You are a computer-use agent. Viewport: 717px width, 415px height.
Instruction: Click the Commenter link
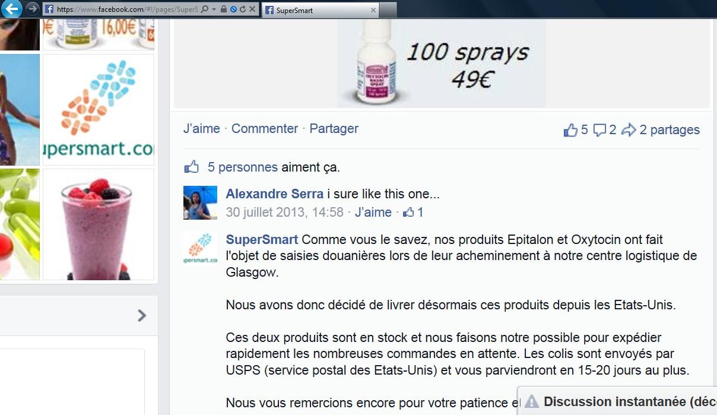tap(265, 129)
